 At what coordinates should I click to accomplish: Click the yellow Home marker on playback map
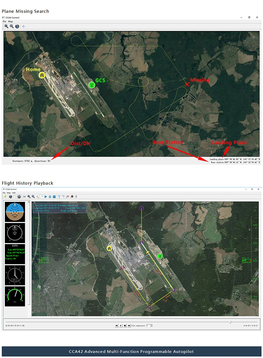(109, 248)
